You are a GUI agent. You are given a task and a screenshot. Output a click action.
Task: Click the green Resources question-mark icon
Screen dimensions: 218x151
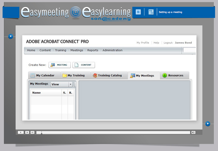pyautogui.click(x=165, y=75)
